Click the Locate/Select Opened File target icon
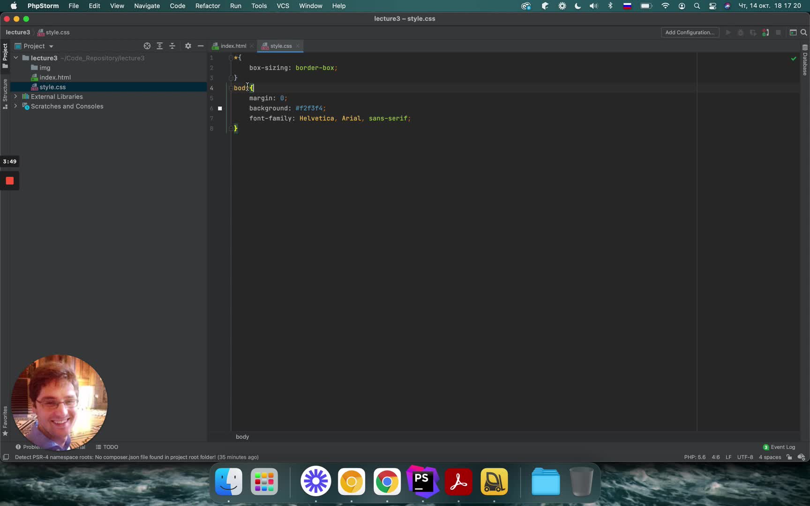Screen dimensions: 810x506 [147, 46]
